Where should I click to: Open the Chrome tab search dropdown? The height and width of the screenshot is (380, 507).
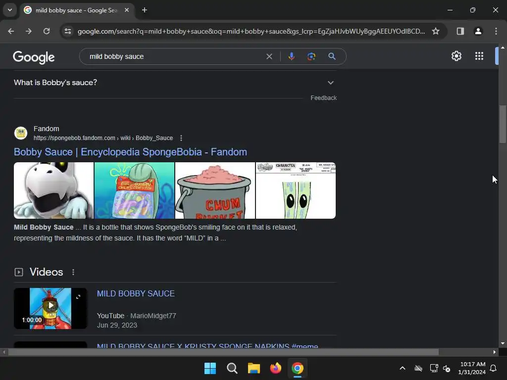(10, 10)
